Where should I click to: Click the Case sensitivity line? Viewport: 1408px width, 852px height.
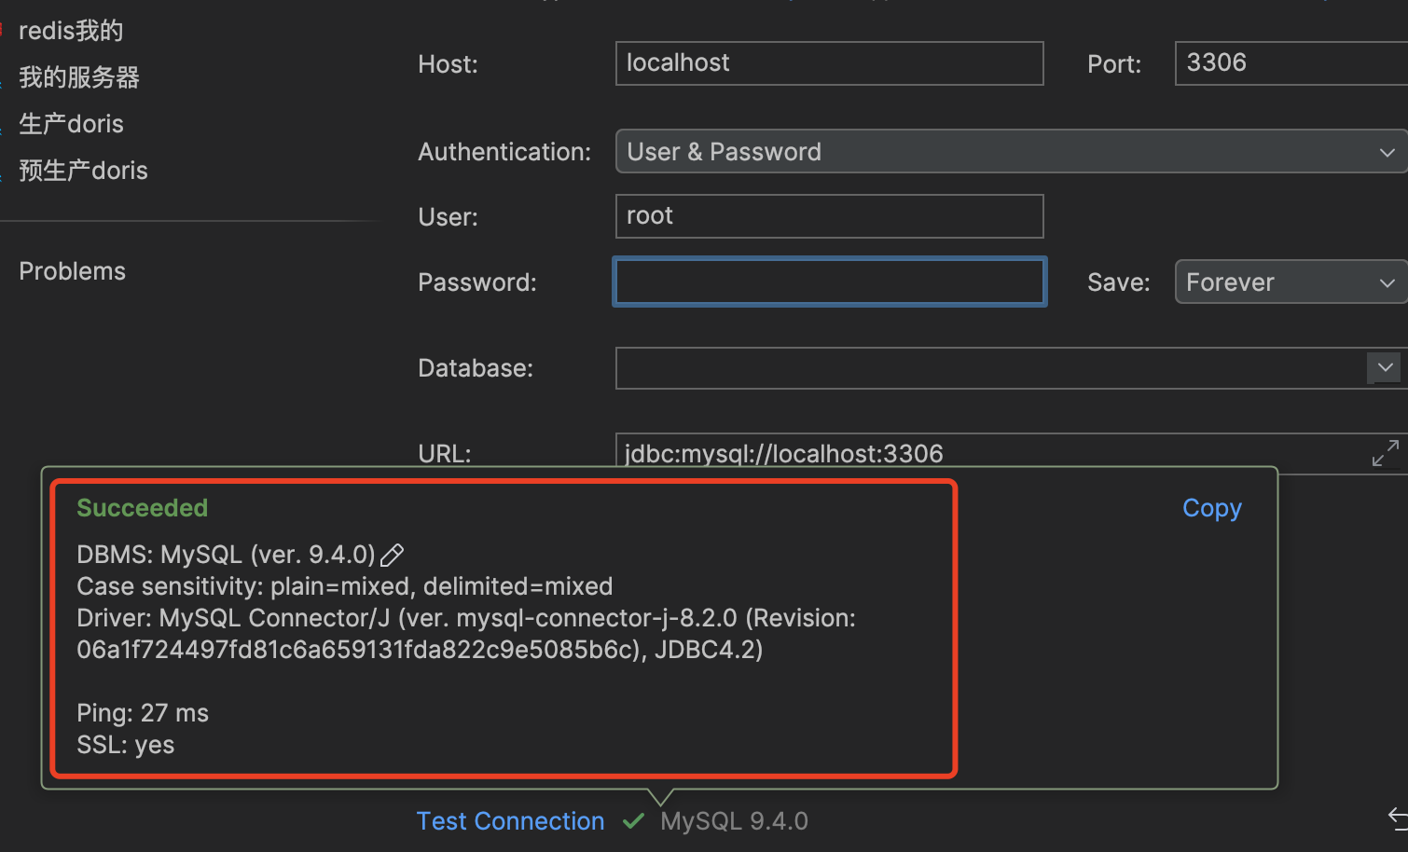point(344,586)
